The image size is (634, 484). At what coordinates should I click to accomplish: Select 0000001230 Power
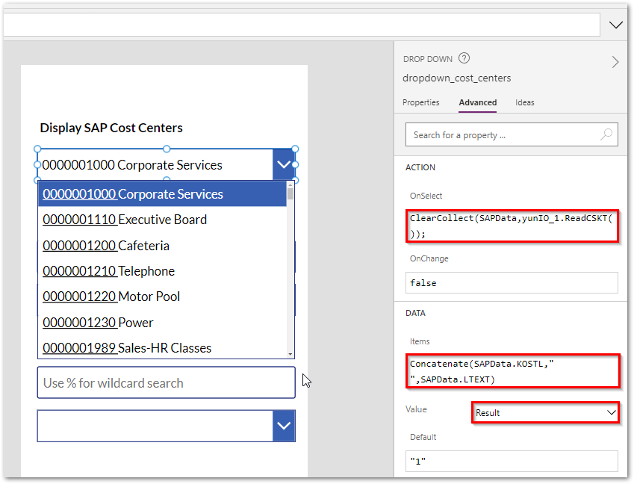click(162, 322)
